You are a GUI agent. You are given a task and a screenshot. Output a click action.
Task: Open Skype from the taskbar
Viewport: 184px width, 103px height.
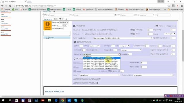click(x=76, y=100)
